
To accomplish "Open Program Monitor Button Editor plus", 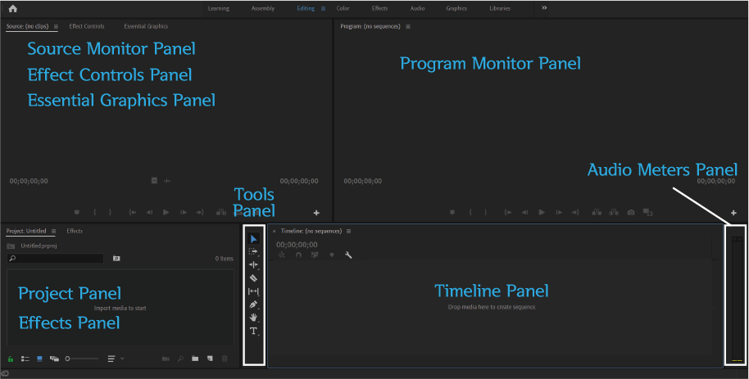I will tap(733, 213).
